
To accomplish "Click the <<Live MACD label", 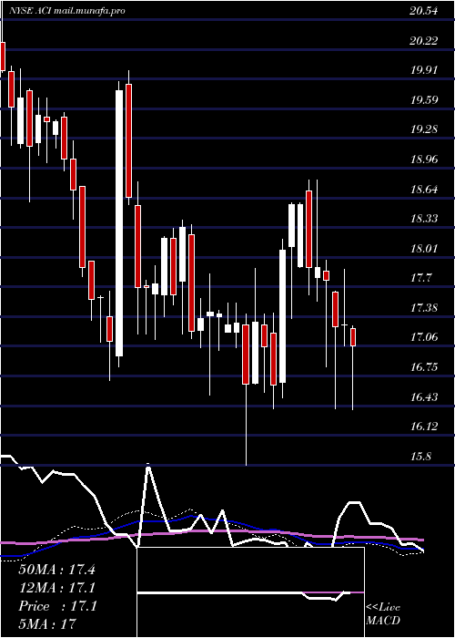I will tap(383, 614).
